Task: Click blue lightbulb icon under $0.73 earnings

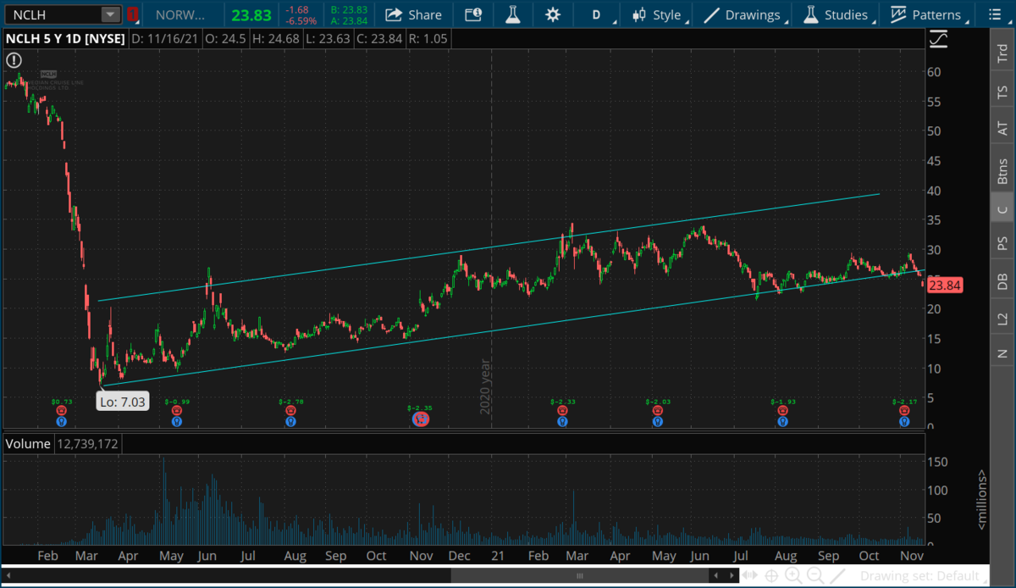Action: (62, 421)
